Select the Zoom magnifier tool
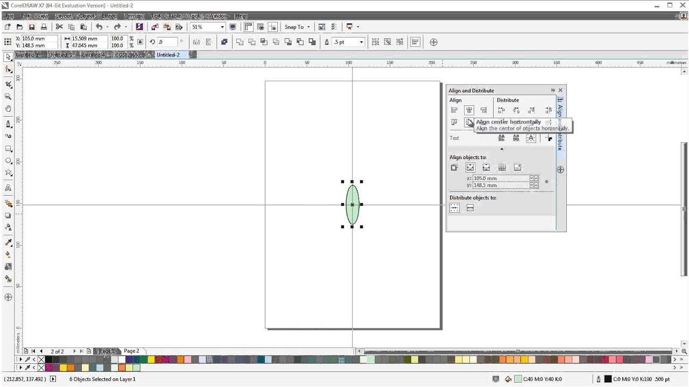The height and width of the screenshot is (387, 689). tap(8, 97)
